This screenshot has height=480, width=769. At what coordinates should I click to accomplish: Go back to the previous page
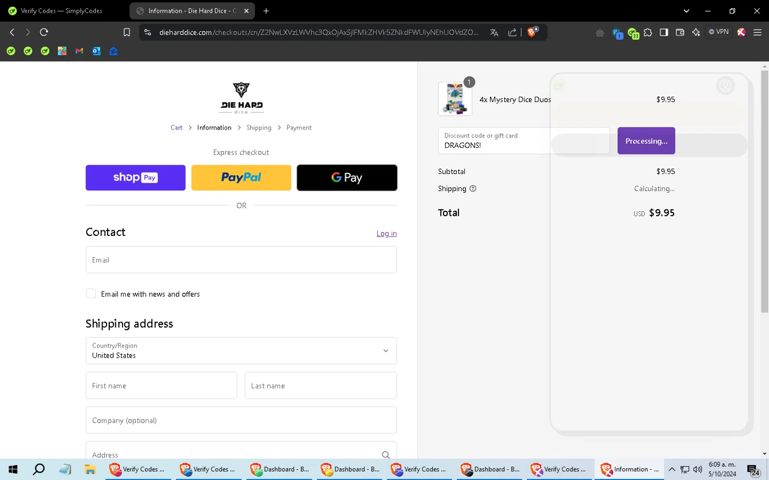pos(12,32)
